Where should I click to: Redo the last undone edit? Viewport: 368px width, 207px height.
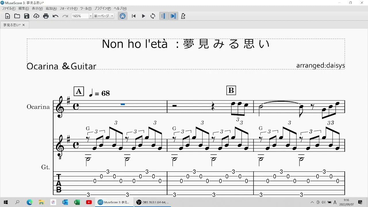coord(65,16)
